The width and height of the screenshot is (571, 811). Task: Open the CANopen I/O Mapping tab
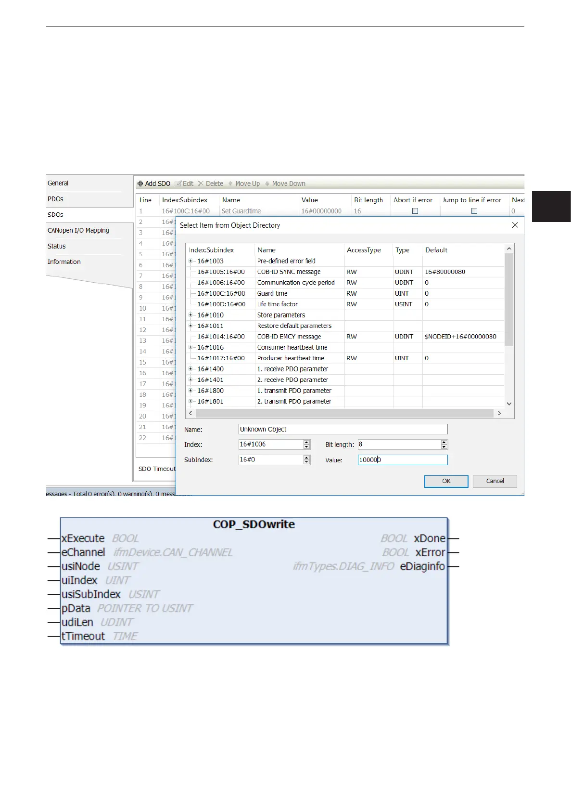pyautogui.click(x=78, y=230)
